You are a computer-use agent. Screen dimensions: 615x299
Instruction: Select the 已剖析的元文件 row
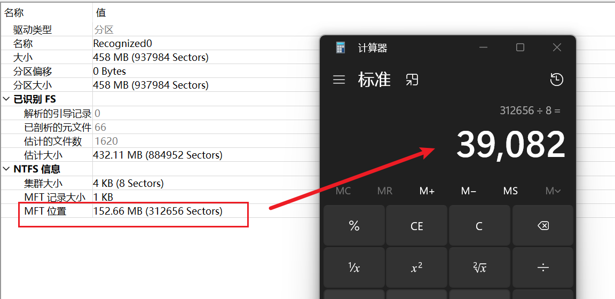coord(58,127)
